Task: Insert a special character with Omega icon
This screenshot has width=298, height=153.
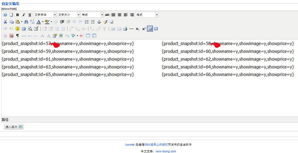Action: click(156, 29)
